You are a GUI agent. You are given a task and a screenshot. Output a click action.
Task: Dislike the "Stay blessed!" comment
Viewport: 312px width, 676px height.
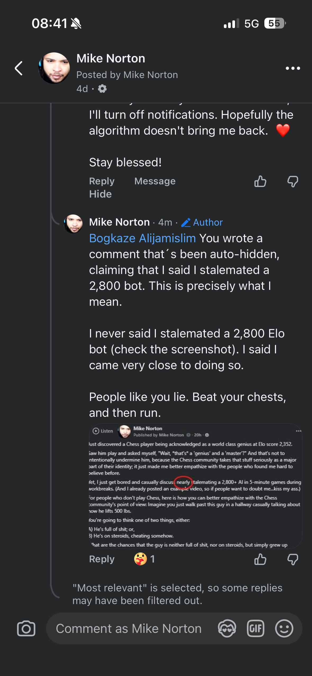(x=293, y=181)
